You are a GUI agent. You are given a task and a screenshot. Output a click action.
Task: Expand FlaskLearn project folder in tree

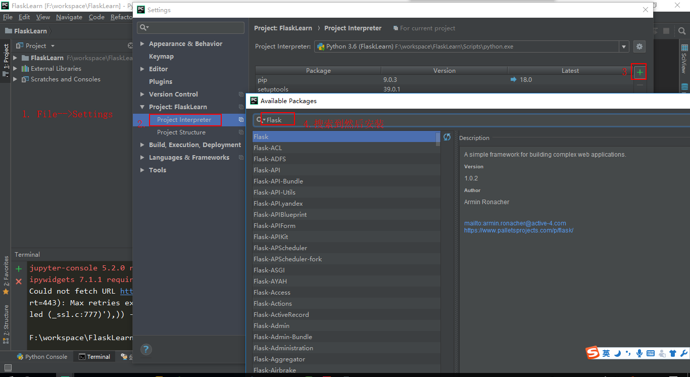[15, 58]
